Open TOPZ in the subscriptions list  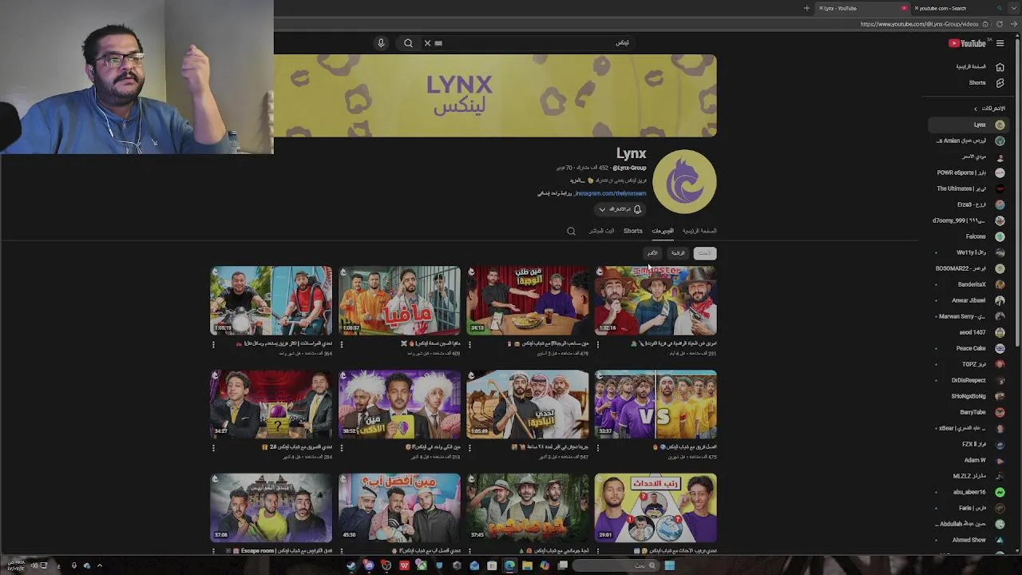pyautogui.click(x=968, y=364)
